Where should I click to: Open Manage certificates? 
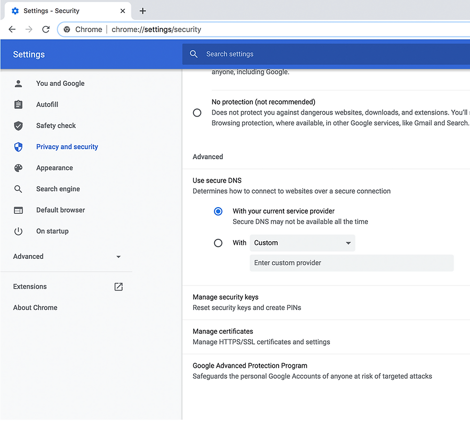click(326, 337)
